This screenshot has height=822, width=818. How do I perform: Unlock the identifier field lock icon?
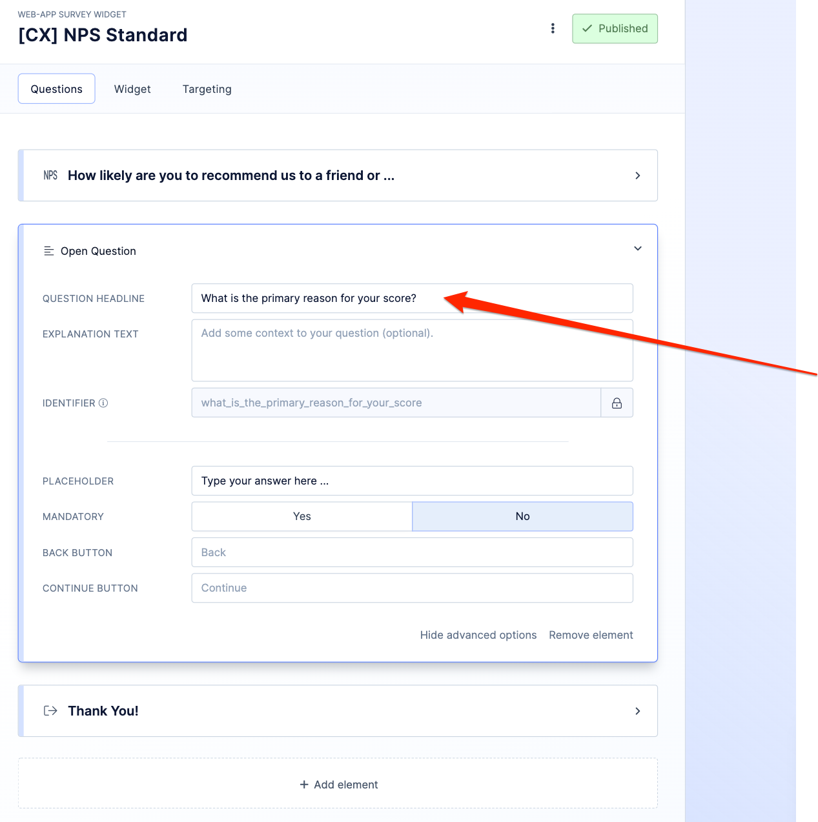617,402
